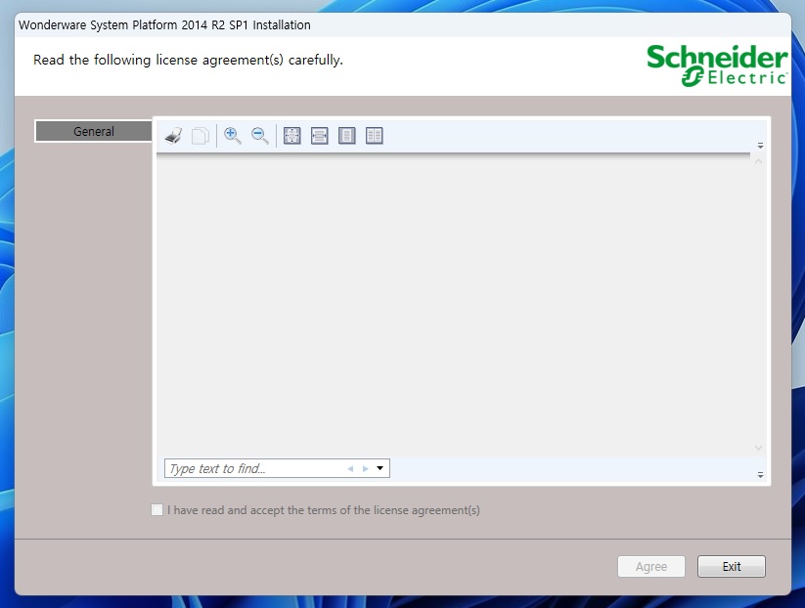805x608 pixels.
Task: Click the Print icon in the license viewer toolbar
Action: pyautogui.click(x=173, y=136)
